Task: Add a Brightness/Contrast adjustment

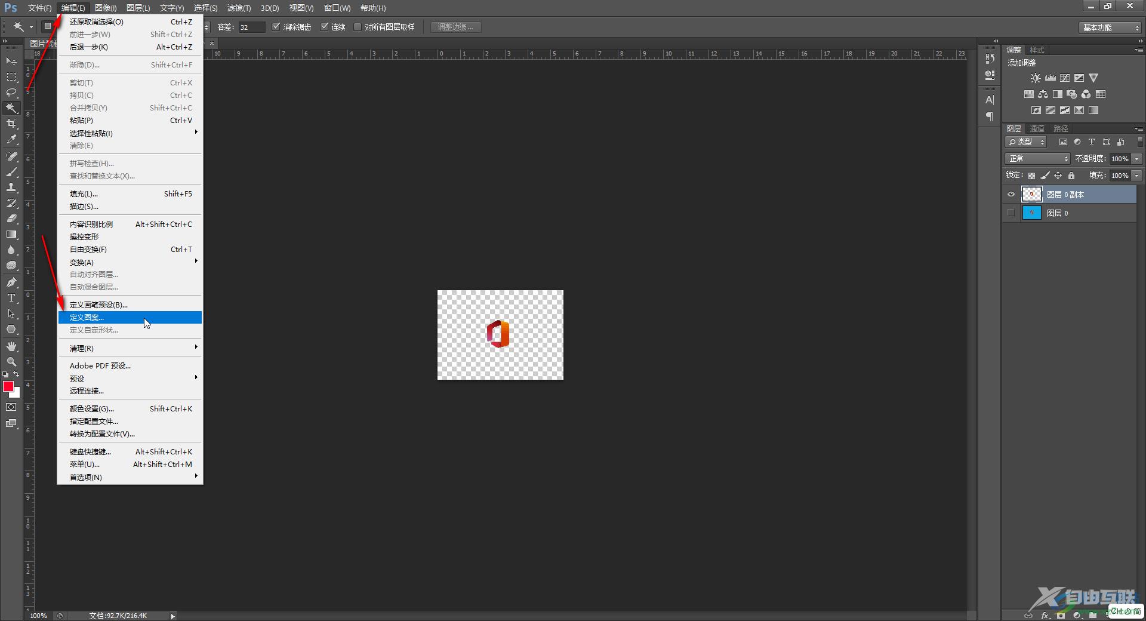Action: pos(1036,78)
